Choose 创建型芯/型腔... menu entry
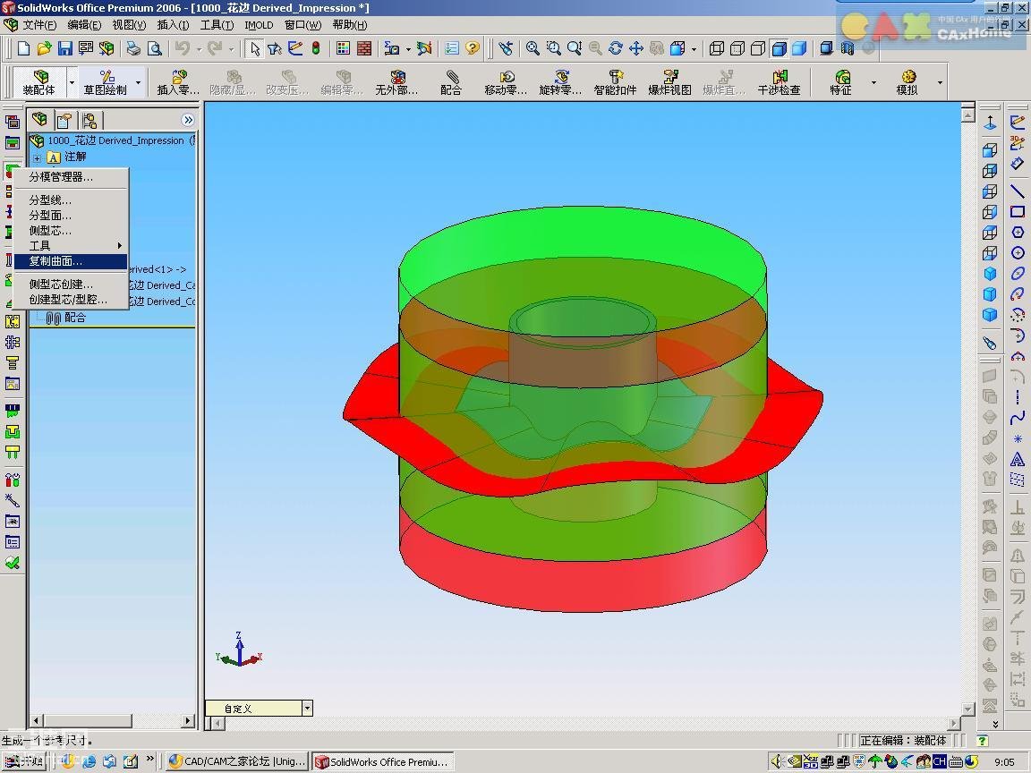The width and height of the screenshot is (1031, 773). tap(71, 300)
